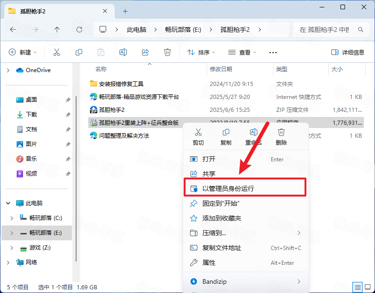
Task: Select 以管理员身份运行 in the context menu
Action: 246,189
